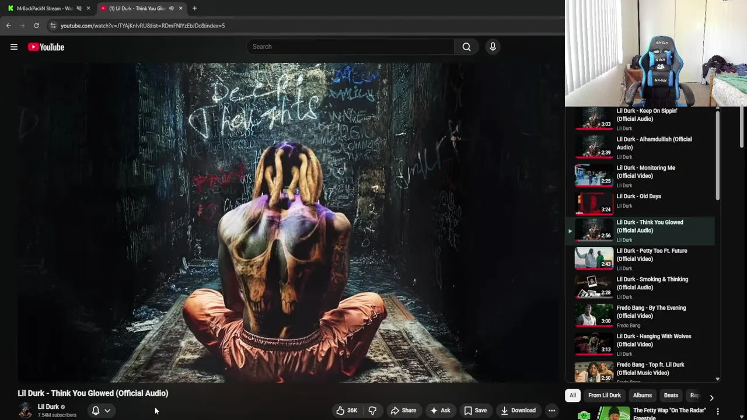
Task: Click the 7.54M subscribers text
Action: [57, 415]
